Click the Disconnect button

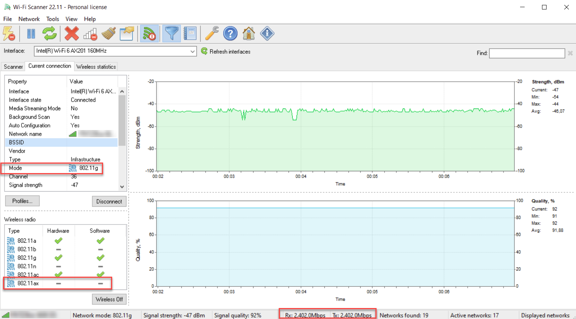pyautogui.click(x=109, y=201)
